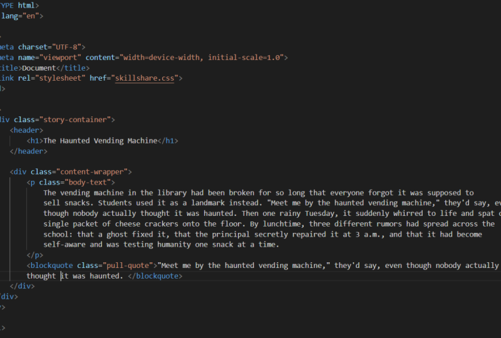The height and width of the screenshot is (338, 501).
Task: Click the 'pull-quote' class value
Action: coord(128,265)
